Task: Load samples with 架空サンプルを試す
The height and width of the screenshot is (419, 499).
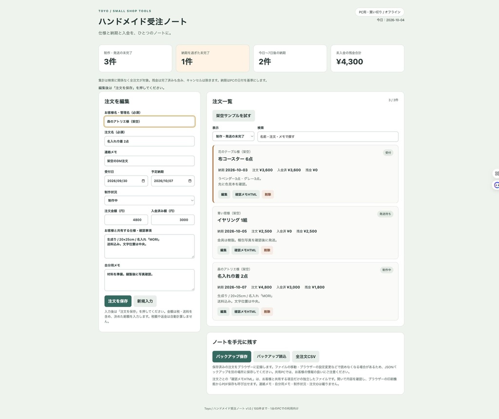Action: click(x=233, y=116)
